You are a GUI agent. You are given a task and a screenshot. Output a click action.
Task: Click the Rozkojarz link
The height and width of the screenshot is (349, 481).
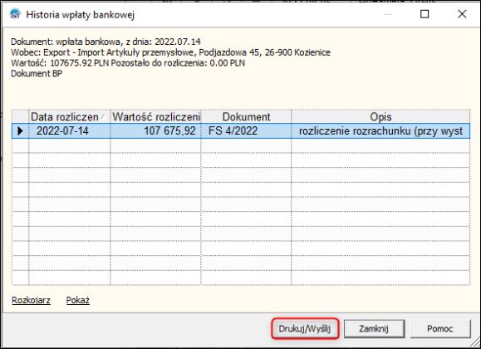pos(31,300)
